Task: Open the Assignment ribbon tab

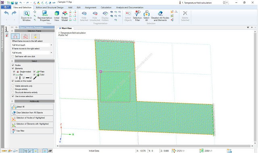Action: 91,7
